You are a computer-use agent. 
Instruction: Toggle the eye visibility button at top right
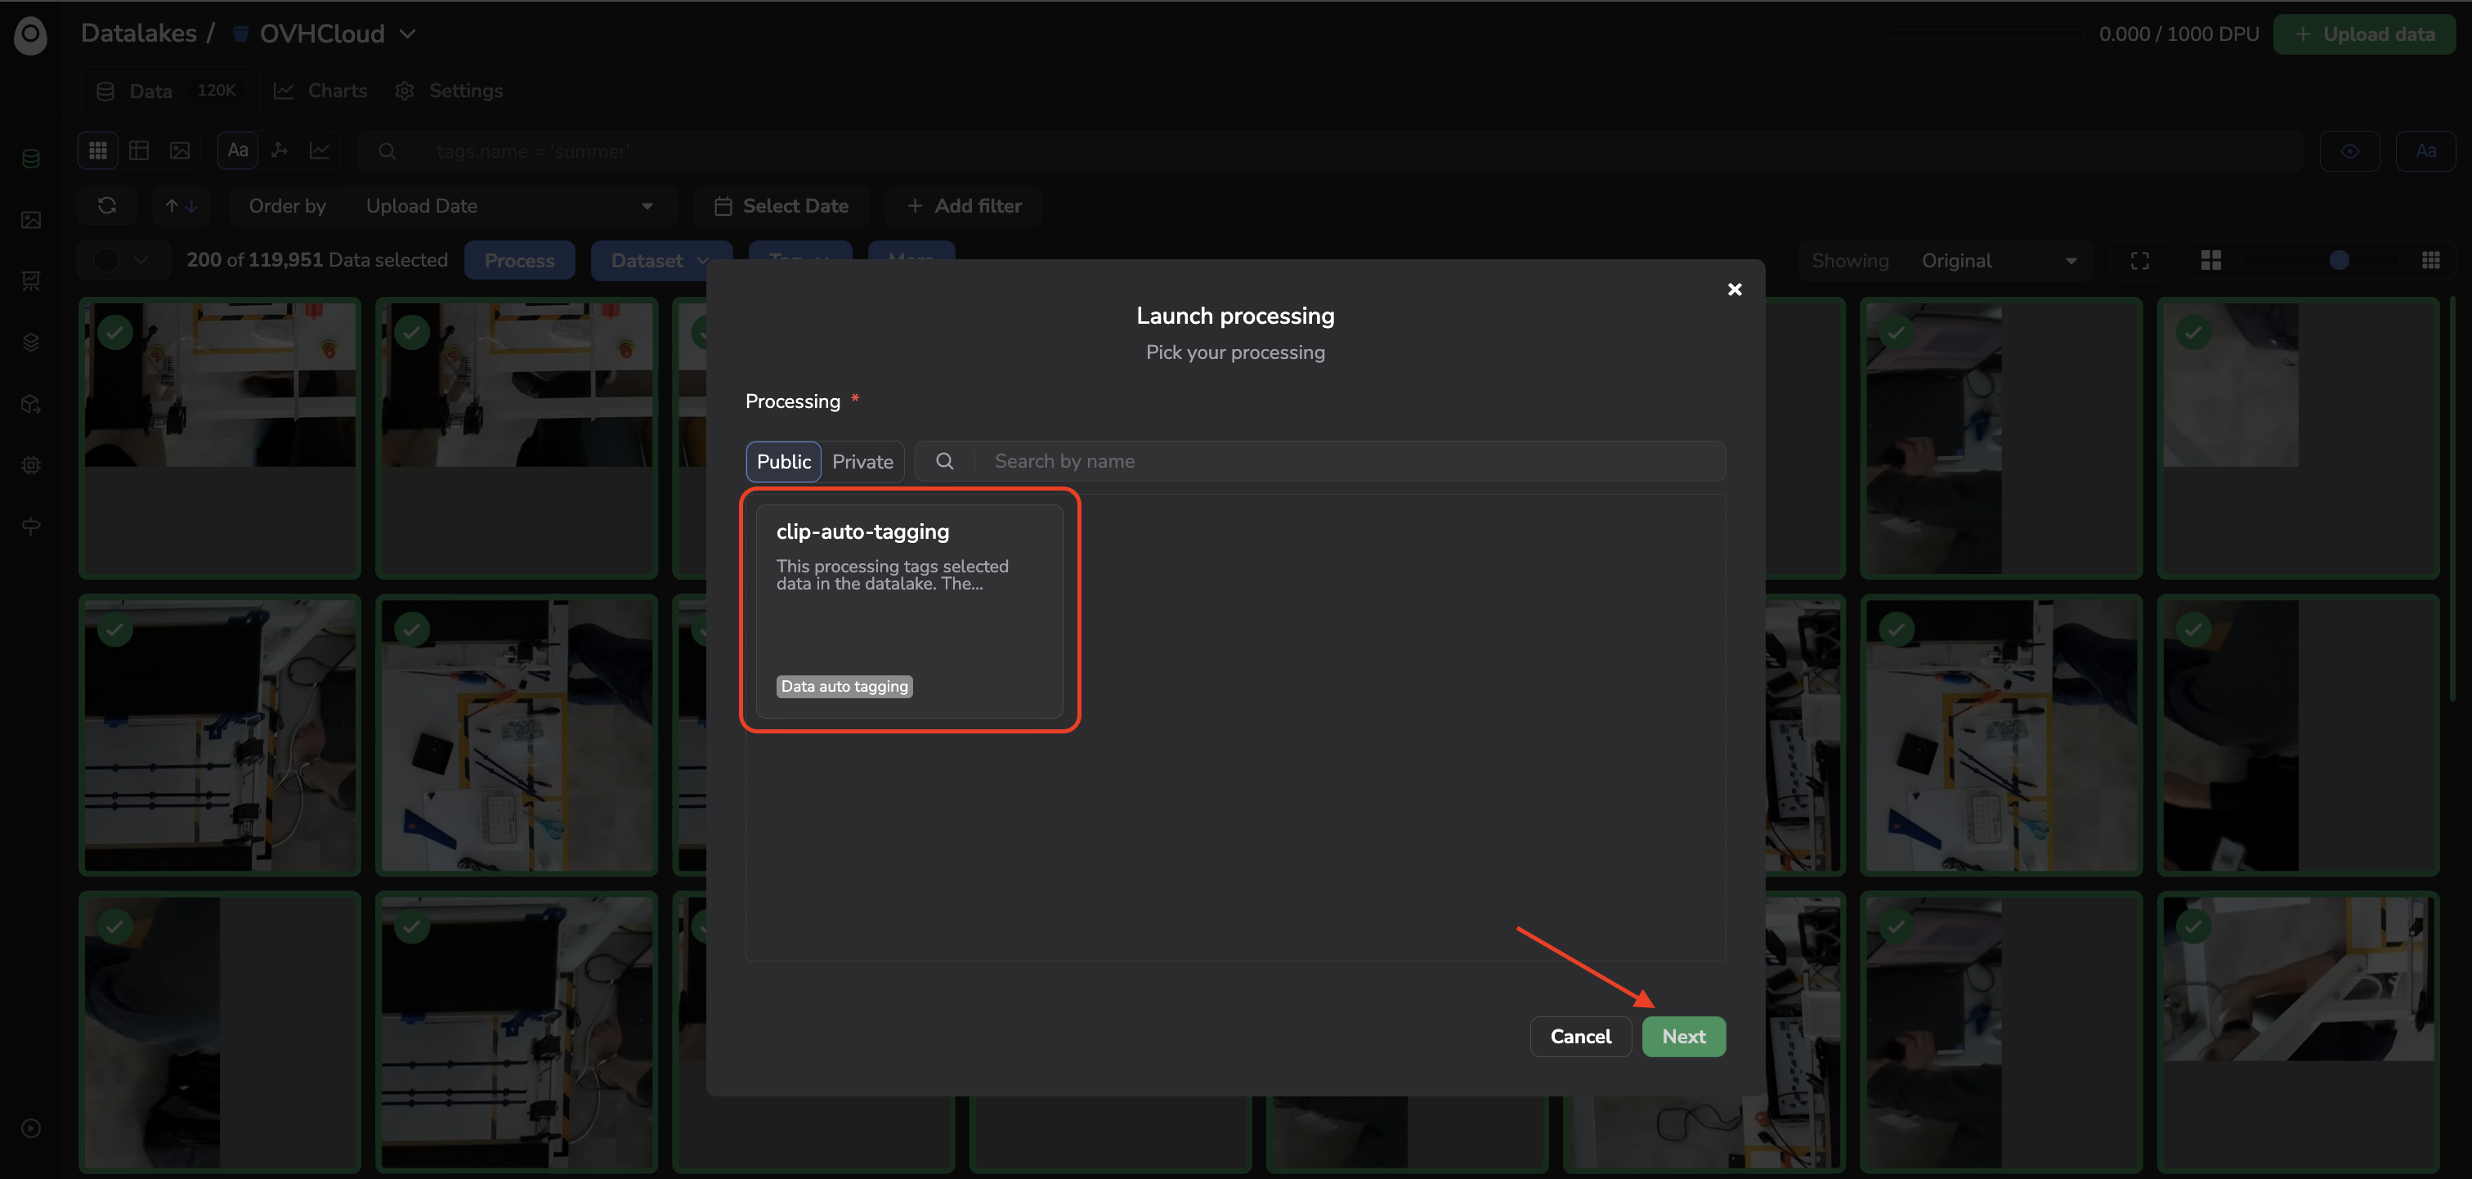2350,150
